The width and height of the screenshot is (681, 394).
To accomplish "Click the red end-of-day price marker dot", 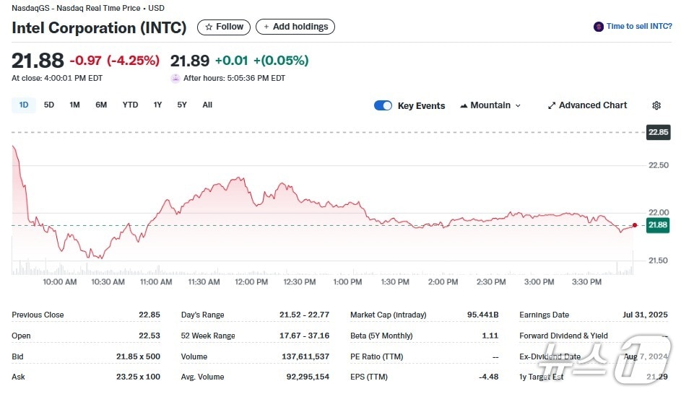I will (x=634, y=225).
